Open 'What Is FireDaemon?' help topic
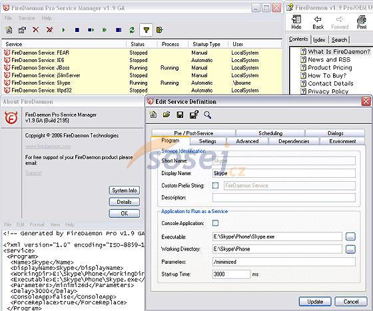 [339, 51]
